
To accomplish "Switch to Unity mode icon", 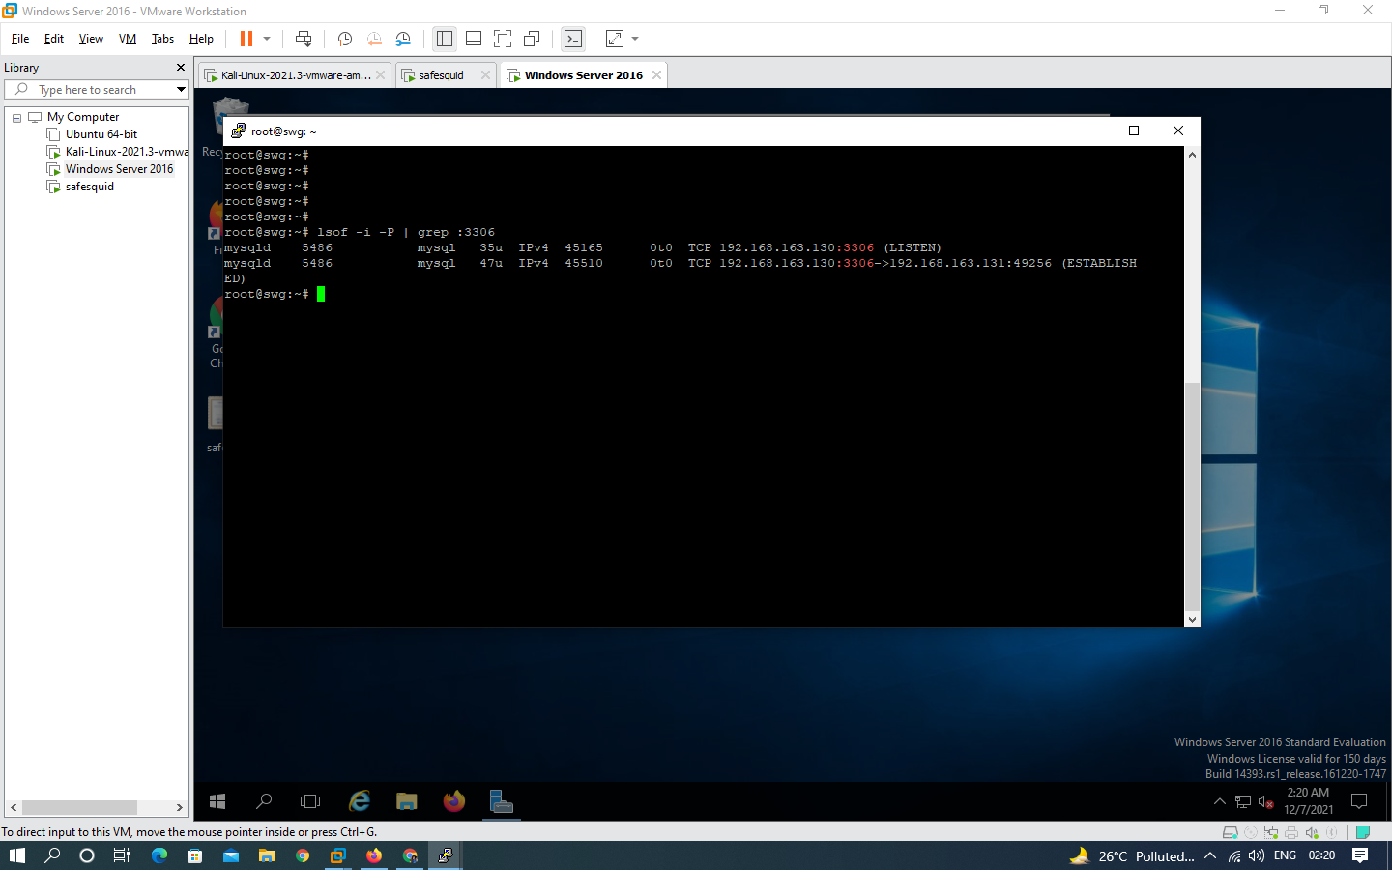I will [x=532, y=39].
